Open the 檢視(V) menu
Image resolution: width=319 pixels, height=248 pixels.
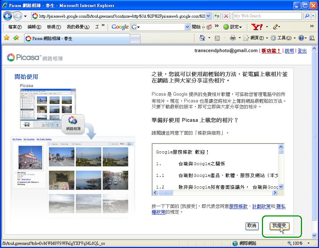point(54,27)
